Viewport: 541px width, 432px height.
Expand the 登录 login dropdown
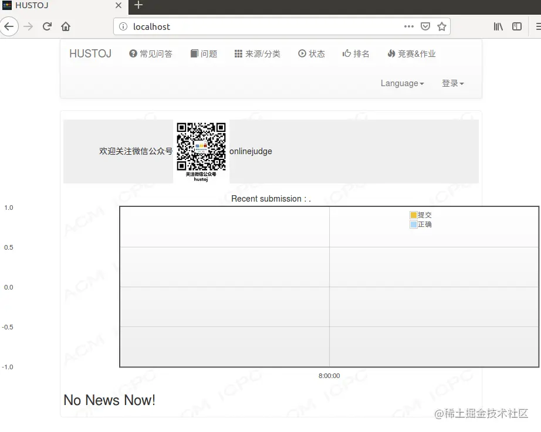point(453,83)
